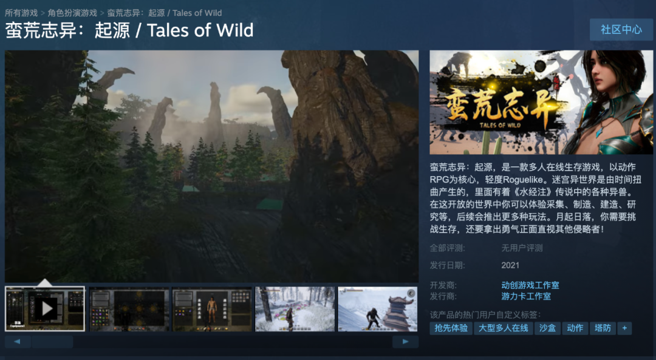Click the 蛮荒志异:起源 breadcrumb link
The image size is (656, 360).
[x=165, y=13]
